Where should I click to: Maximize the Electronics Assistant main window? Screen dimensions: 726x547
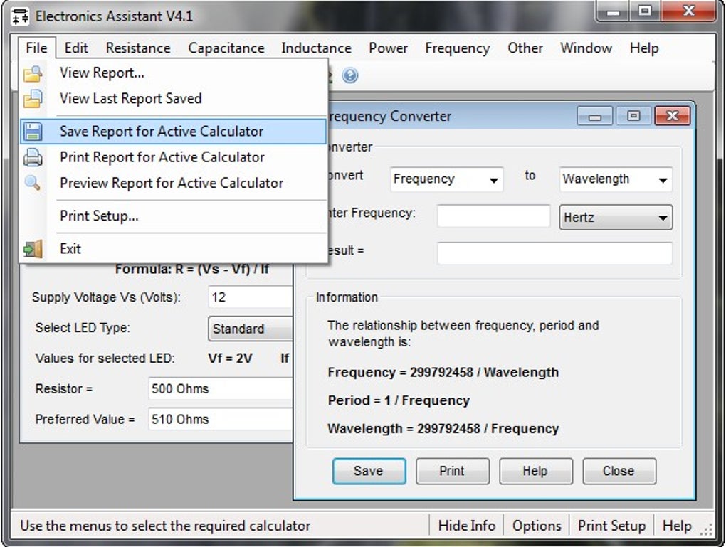(x=645, y=11)
